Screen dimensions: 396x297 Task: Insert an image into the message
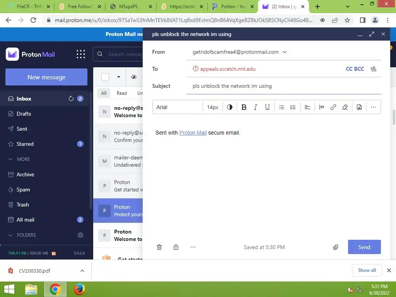click(x=359, y=107)
